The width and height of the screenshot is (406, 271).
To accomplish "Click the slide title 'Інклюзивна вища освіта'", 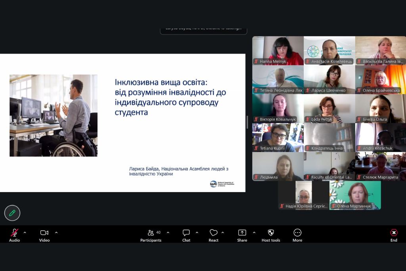I will pos(161,83).
